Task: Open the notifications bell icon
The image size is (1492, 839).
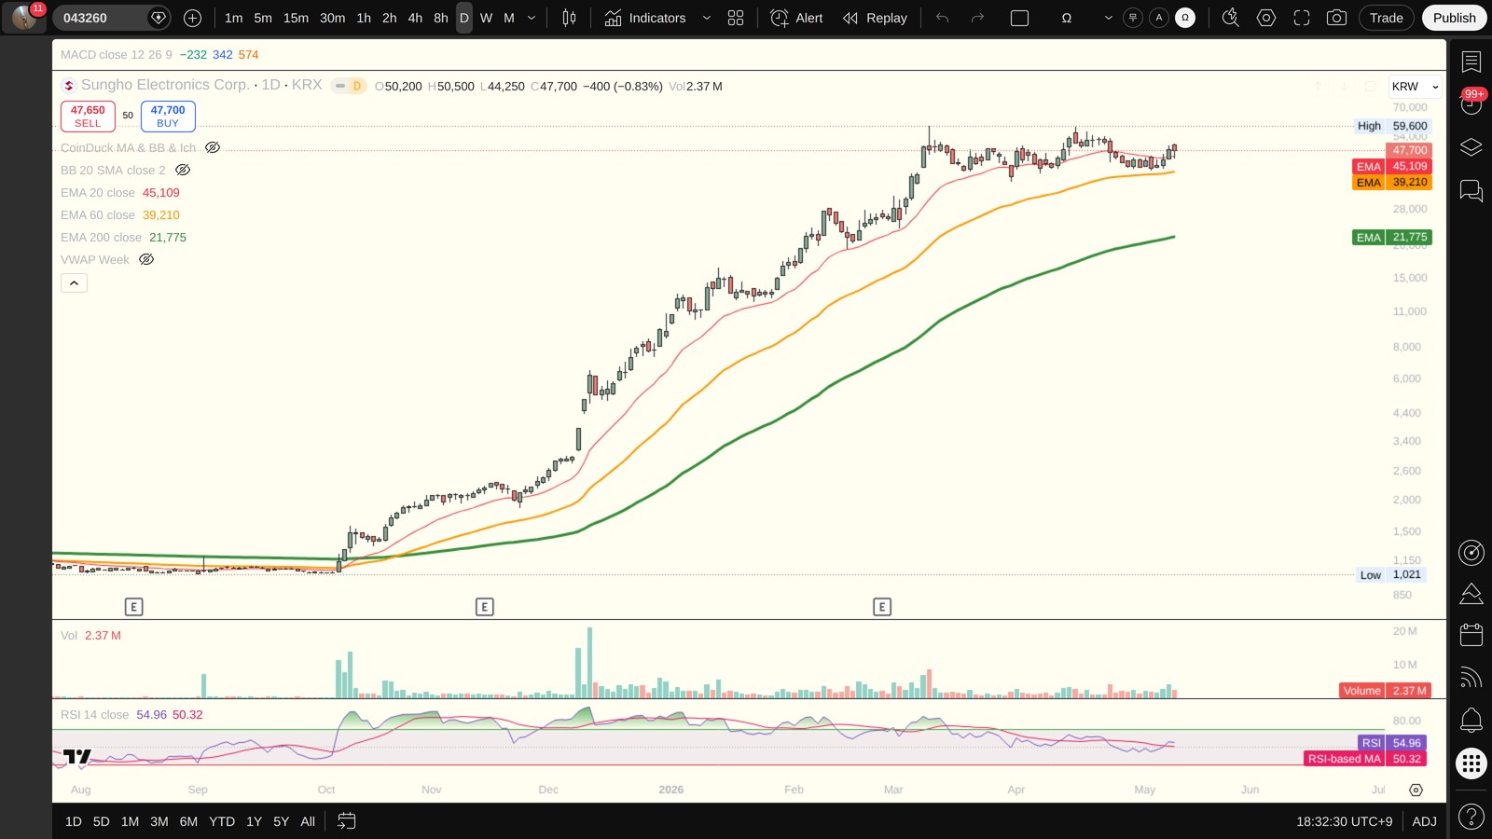Action: [x=1471, y=720]
